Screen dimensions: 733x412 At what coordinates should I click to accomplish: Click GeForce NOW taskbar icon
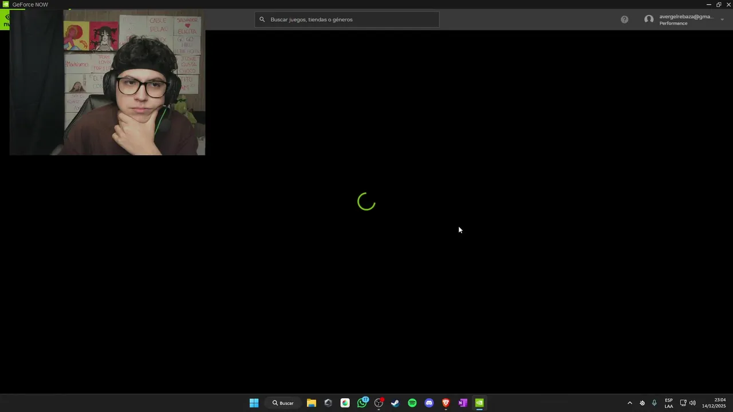click(479, 403)
